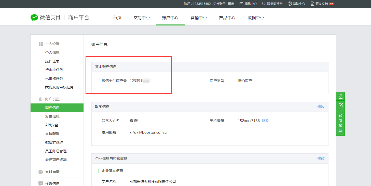Switch to the 交易中心 tab
This screenshot has width=371, height=186.
[142, 18]
